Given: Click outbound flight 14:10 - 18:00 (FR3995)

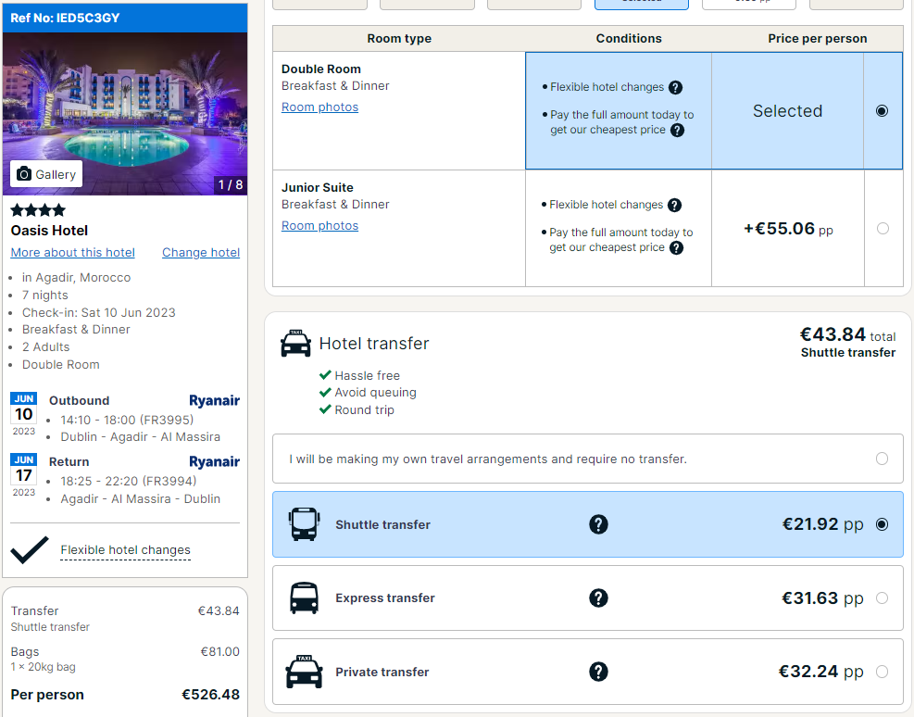Looking at the screenshot, I should pos(127,420).
